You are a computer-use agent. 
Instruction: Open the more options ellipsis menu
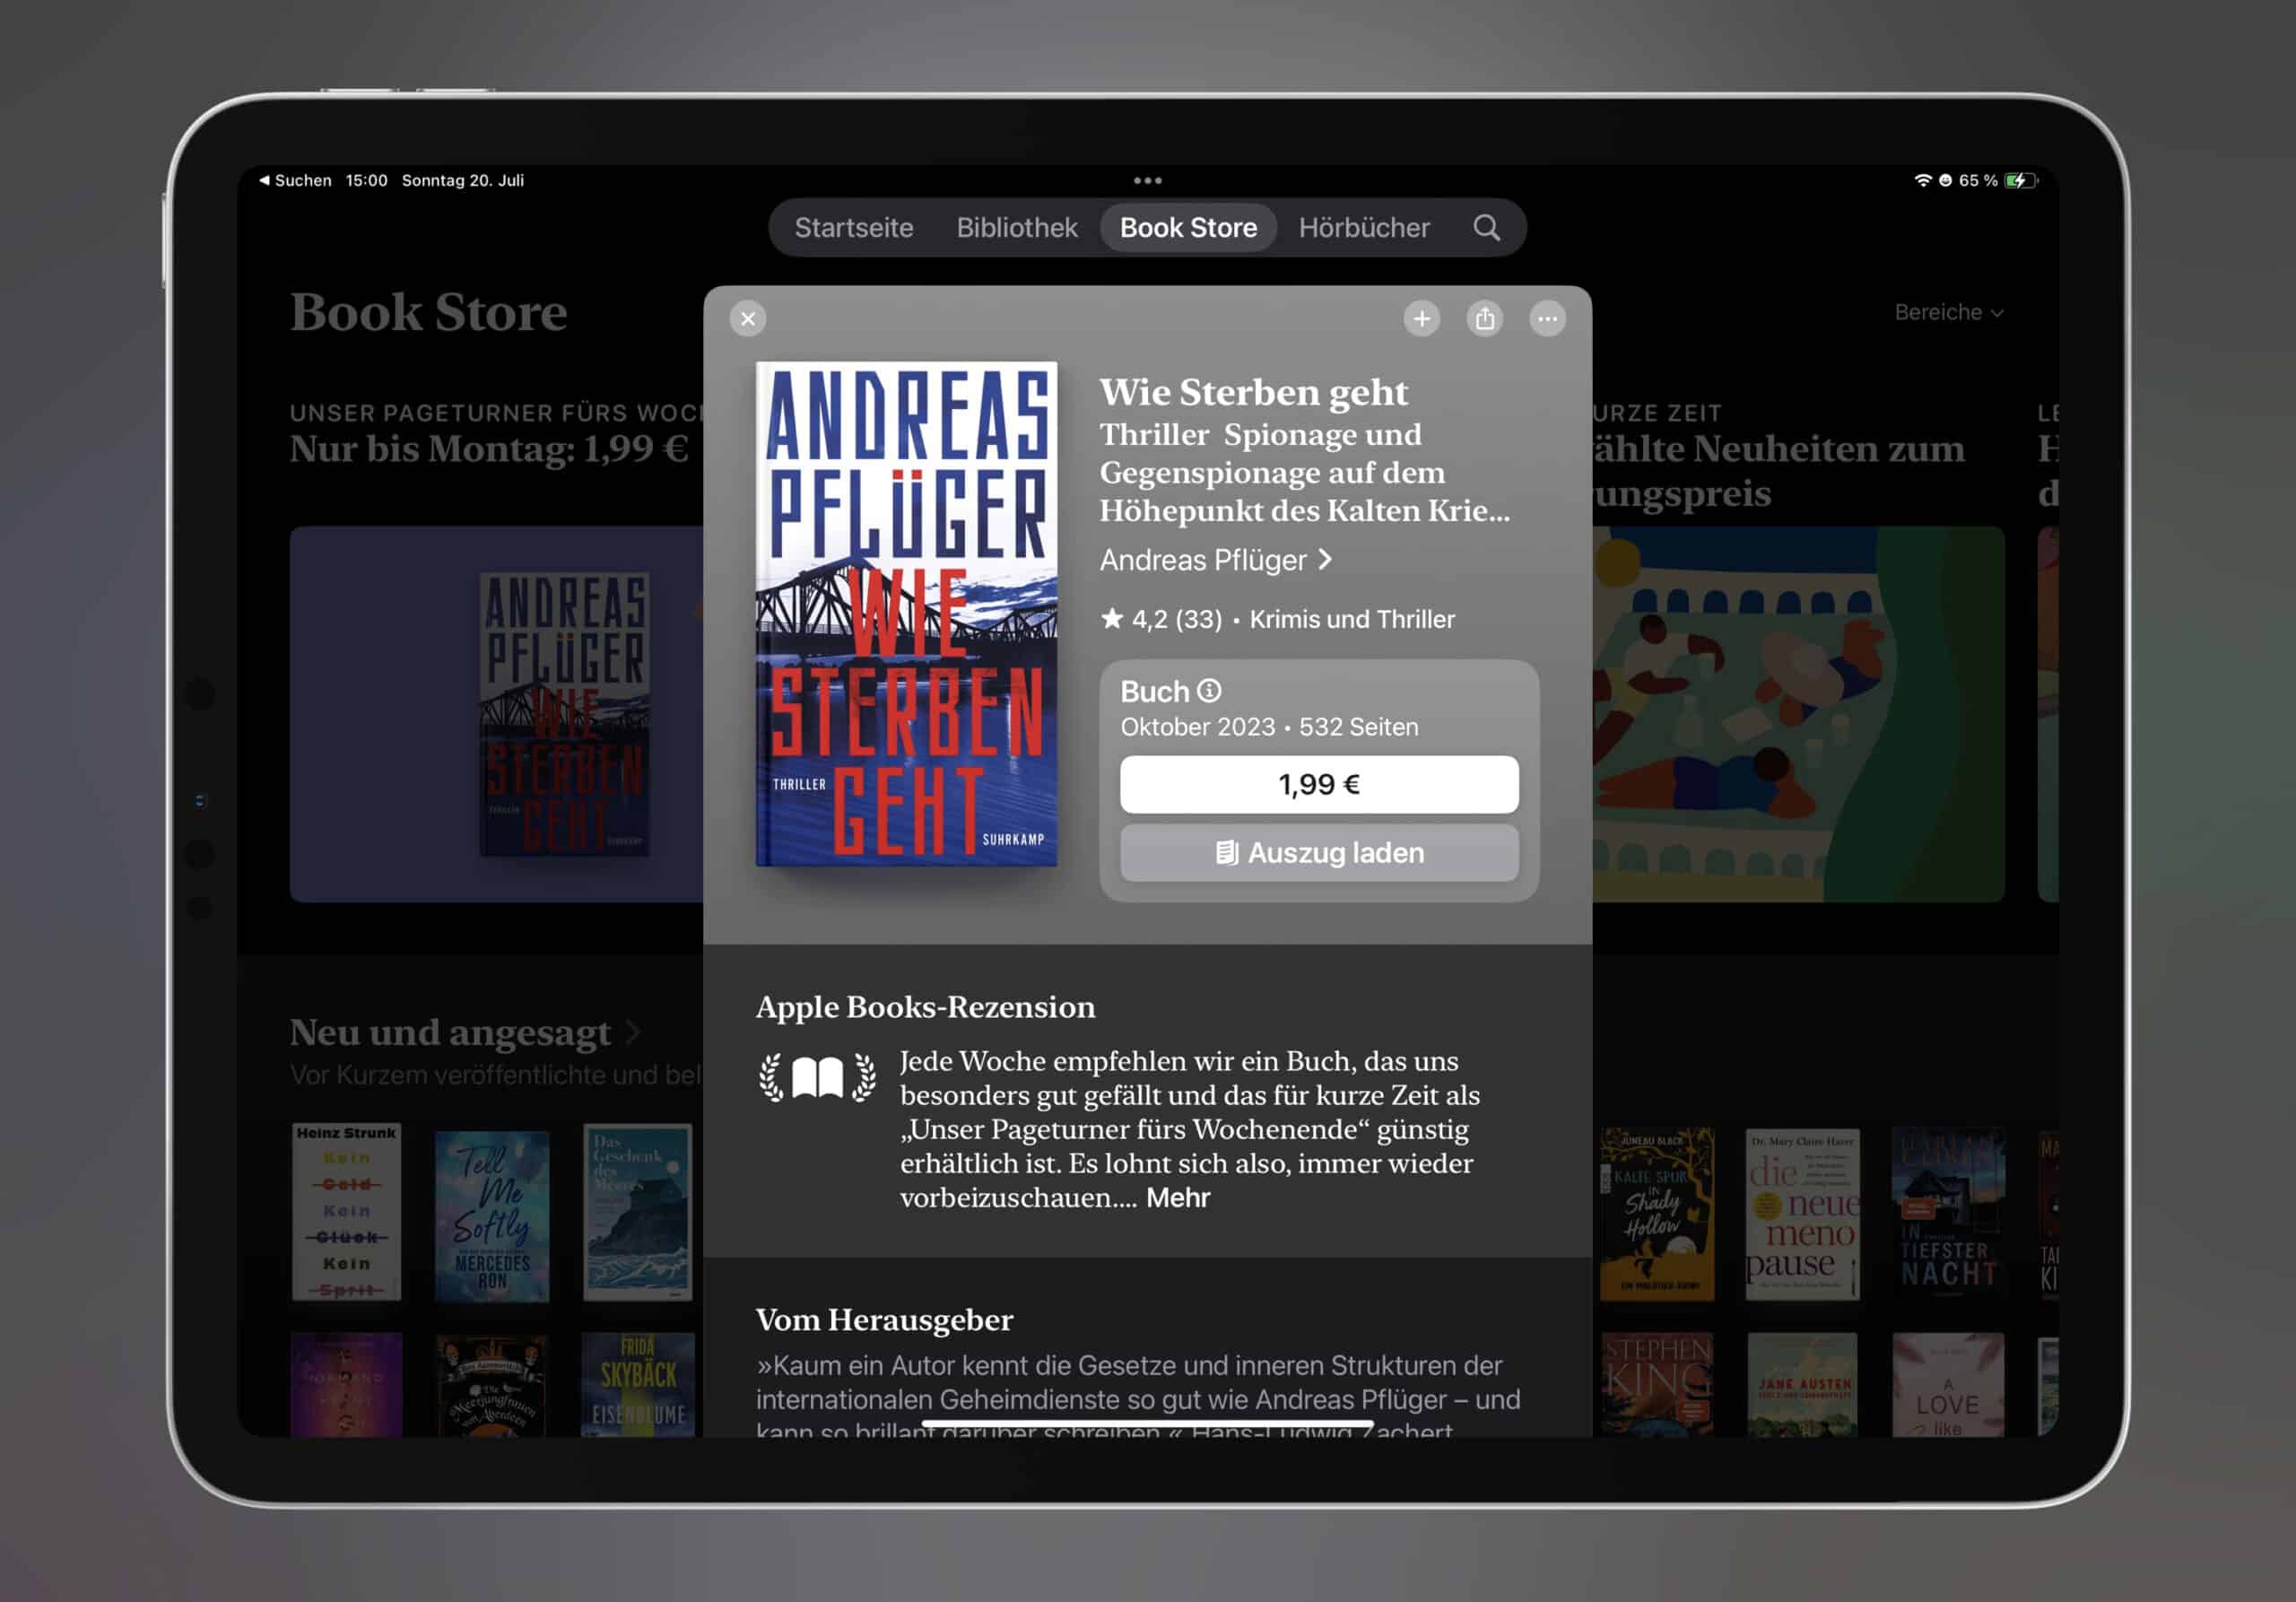(x=1547, y=319)
